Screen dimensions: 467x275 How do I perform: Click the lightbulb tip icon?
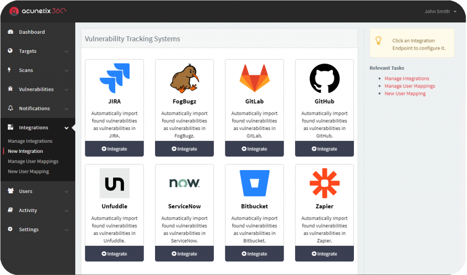coord(379,41)
